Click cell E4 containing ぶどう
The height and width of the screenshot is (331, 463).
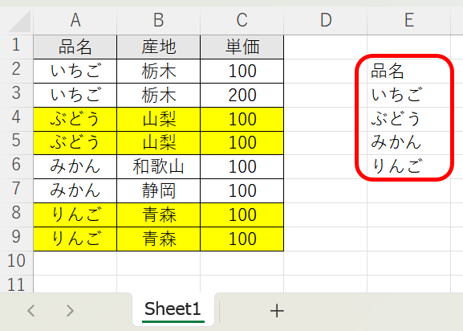(x=409, y=119)
